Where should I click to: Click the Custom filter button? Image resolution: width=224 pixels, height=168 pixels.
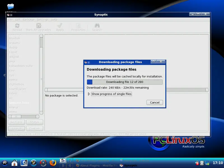pyautogui.click(x=34, y=129)
